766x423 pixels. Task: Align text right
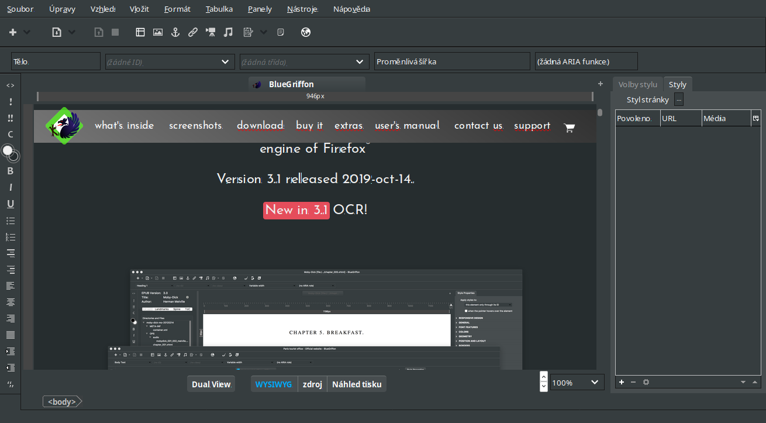(x=11, y=318)
